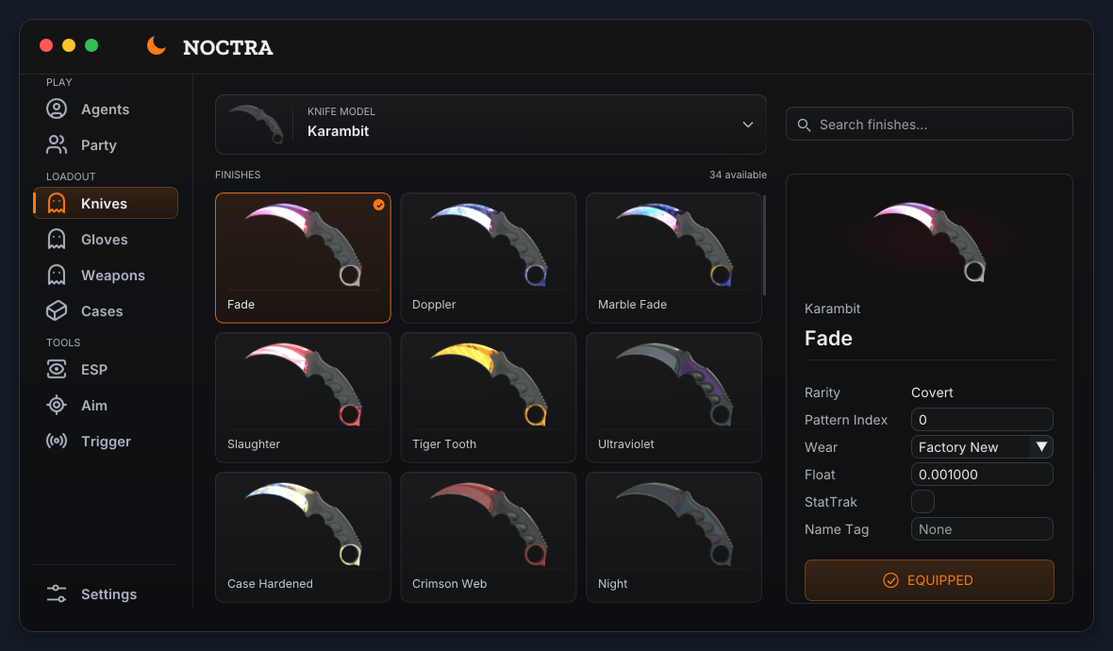Click the 'Covert' rarity value
Image resolution: width=1113 pixels, height=651 pixels.
[x=932, y=392]
